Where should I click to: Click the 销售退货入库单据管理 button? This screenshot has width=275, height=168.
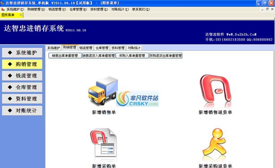99,56
